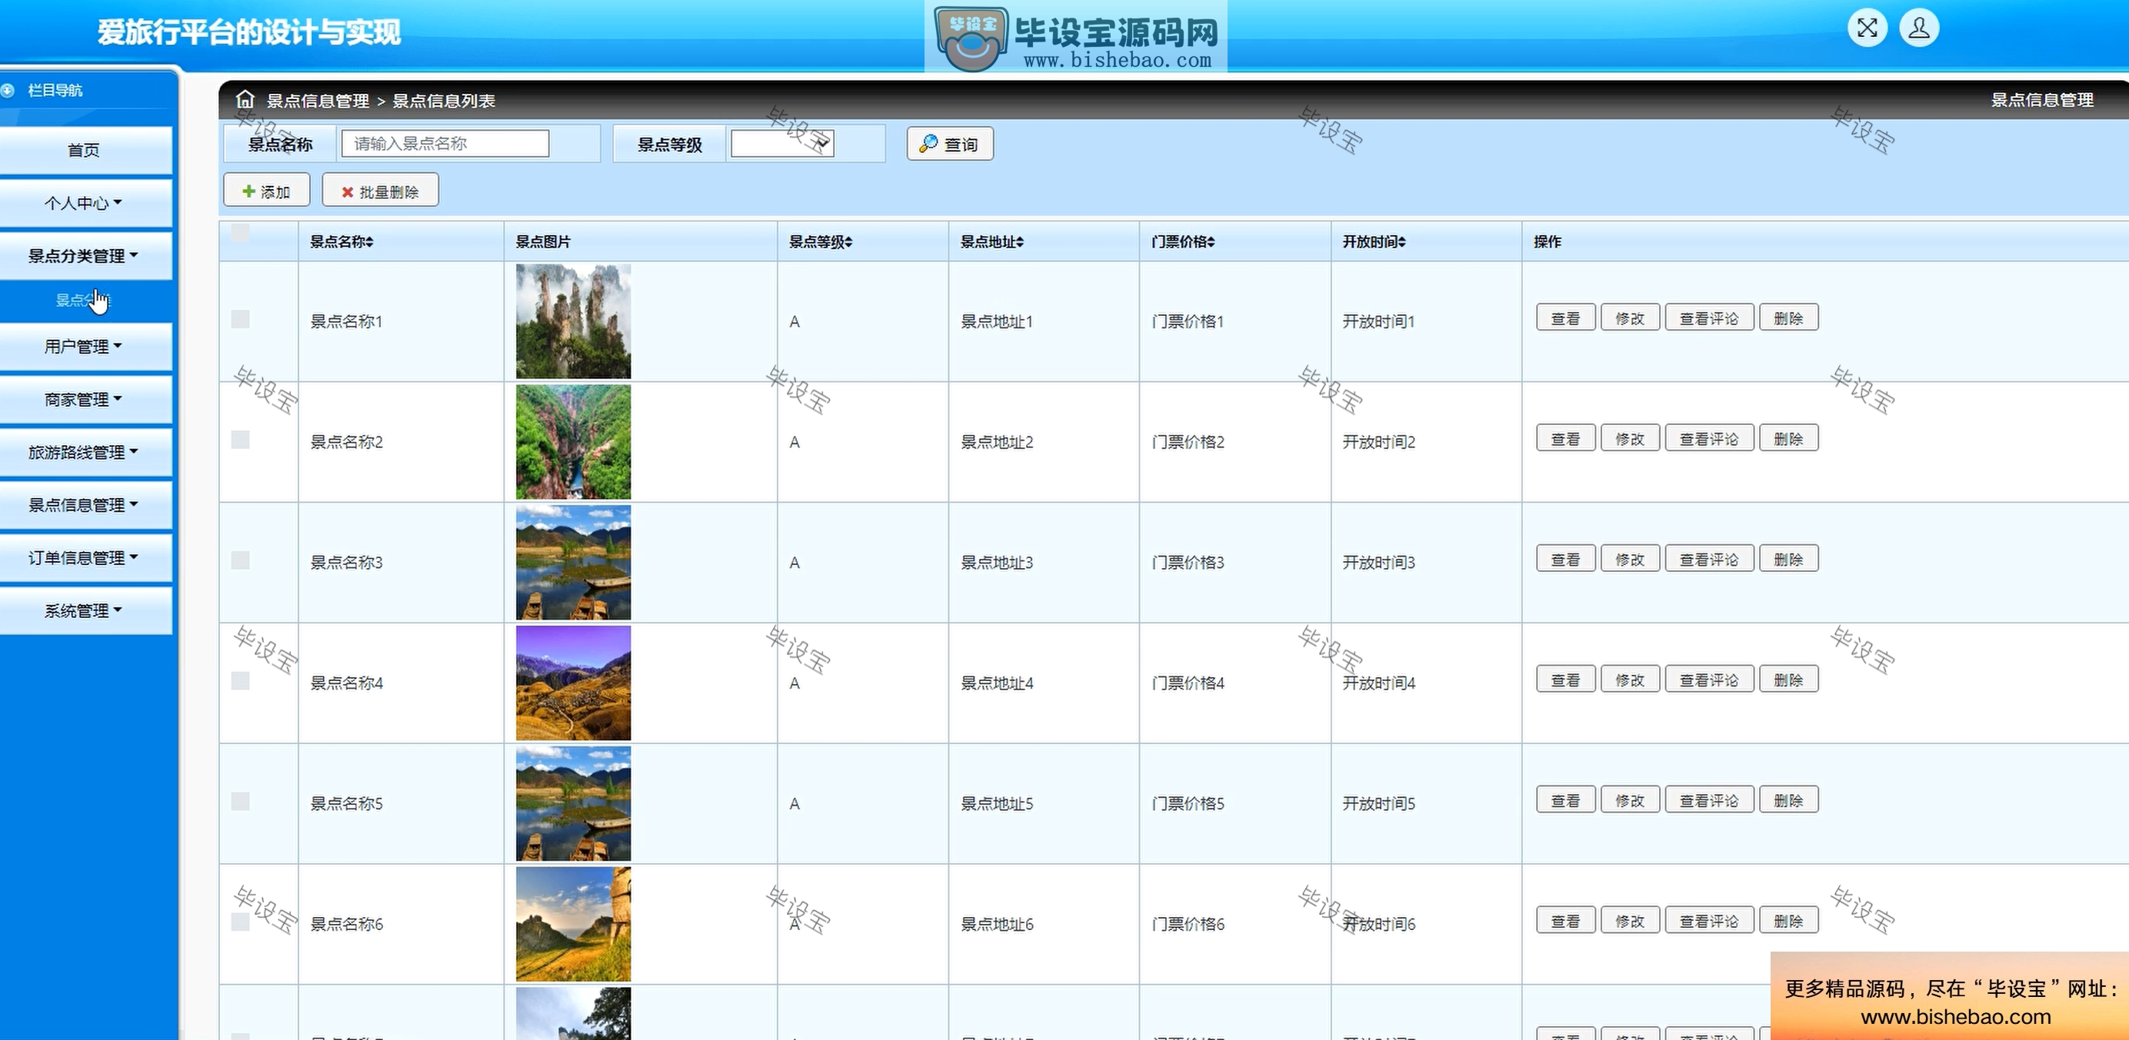The width and height of the screenshot is (2129, 1040).
Task: Click the 景点地址3 cell text
Action: pos(997,563)
